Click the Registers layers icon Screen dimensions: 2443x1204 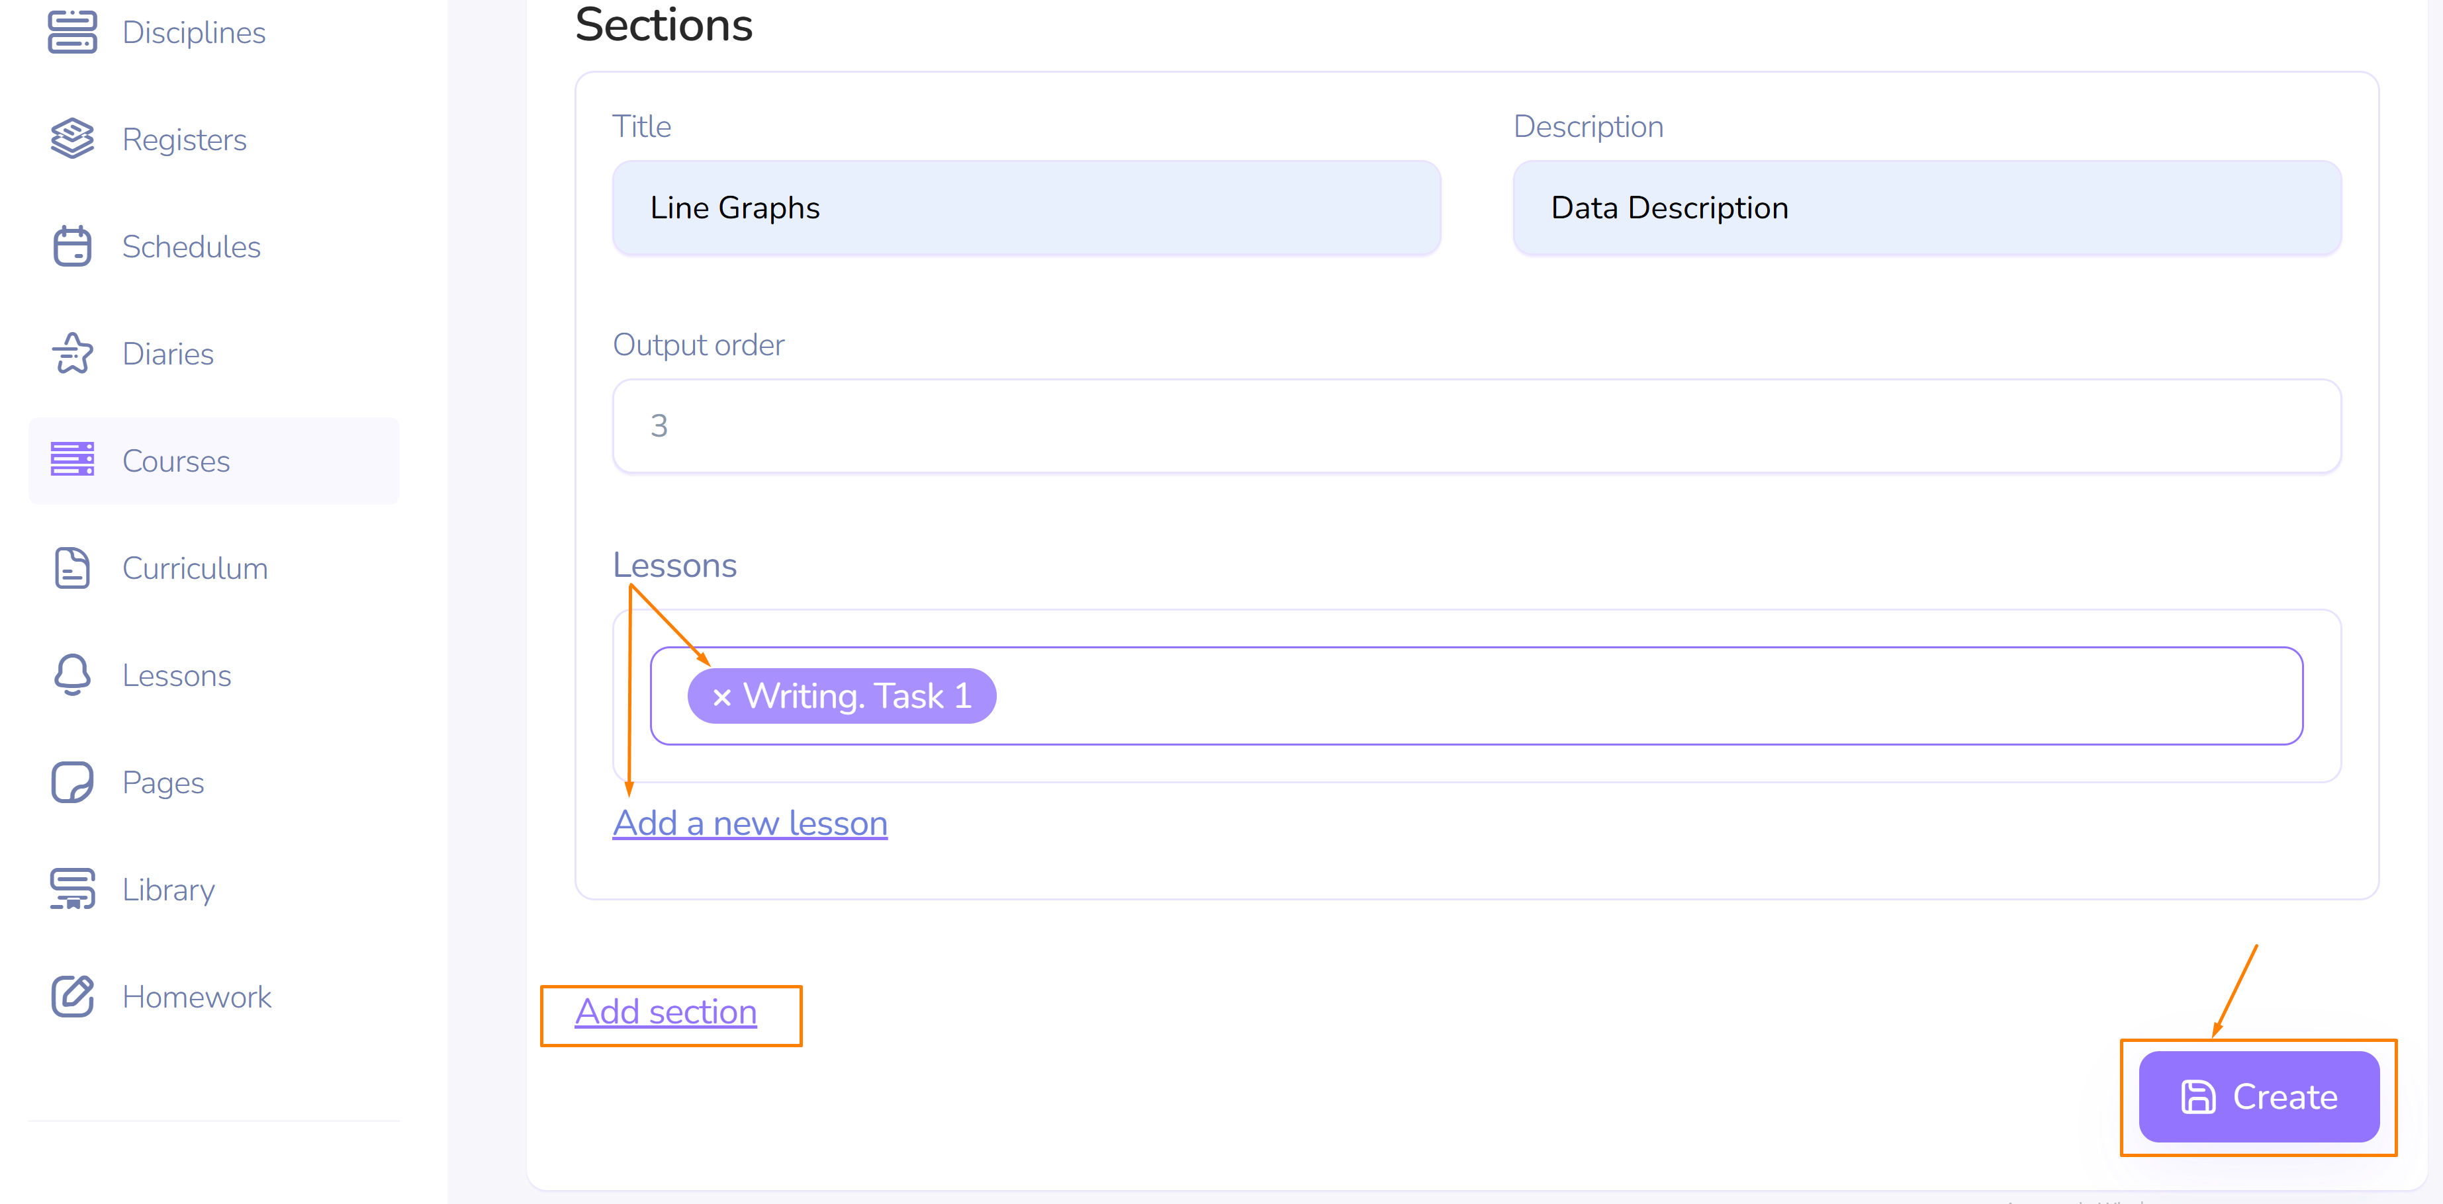[72, 140]
